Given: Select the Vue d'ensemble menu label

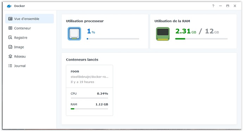Looking at the screenshot, I should point(27,19).
